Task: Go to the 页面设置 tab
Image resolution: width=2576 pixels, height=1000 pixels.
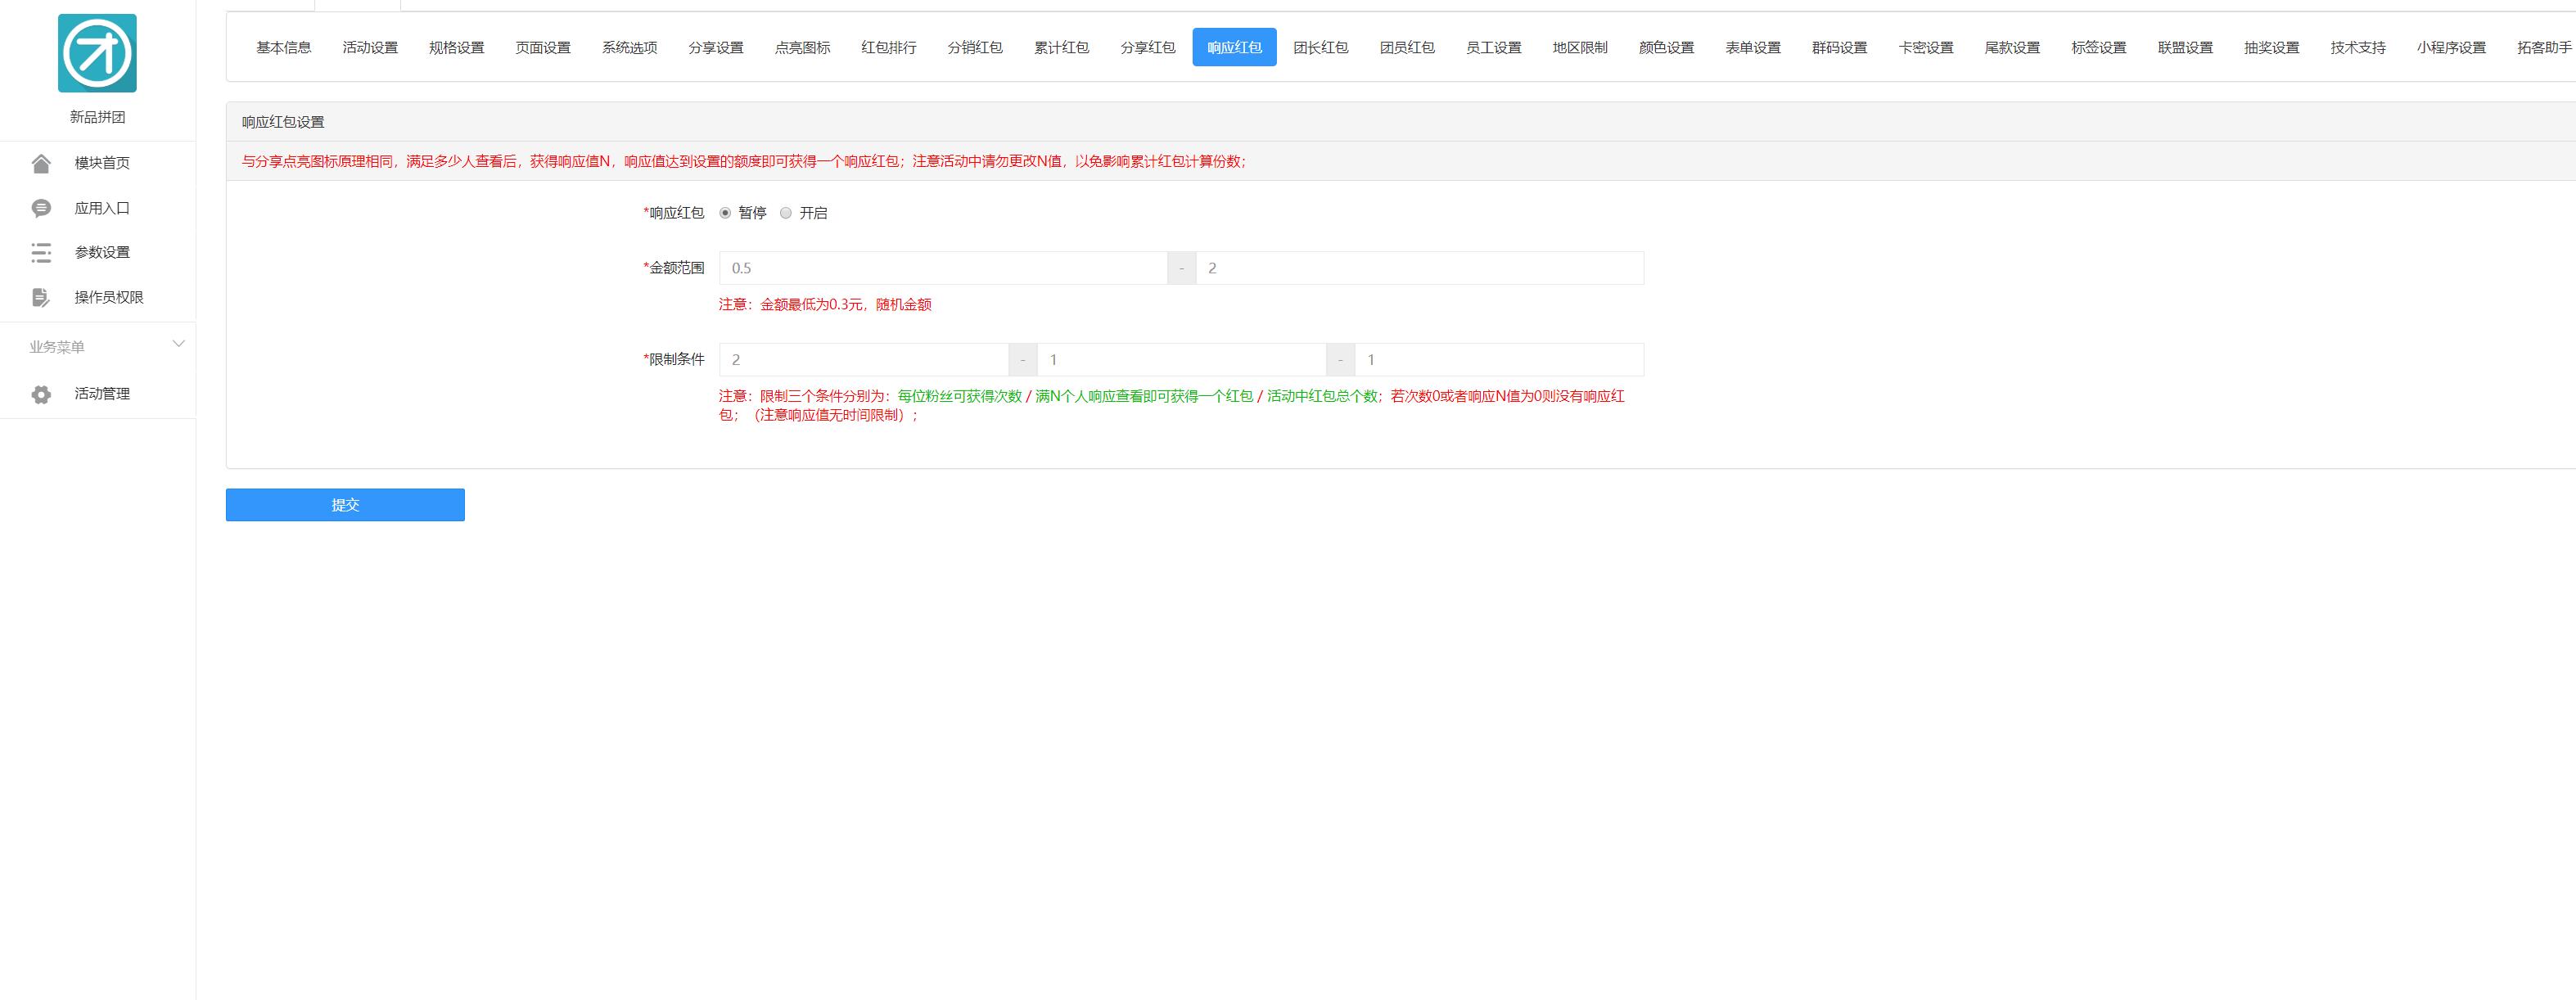Action: [543, 47]
